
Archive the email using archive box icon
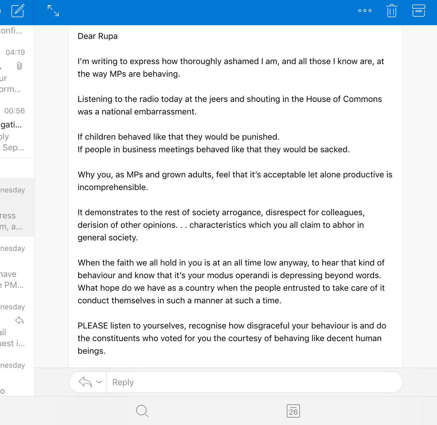[x=418, y=11]
